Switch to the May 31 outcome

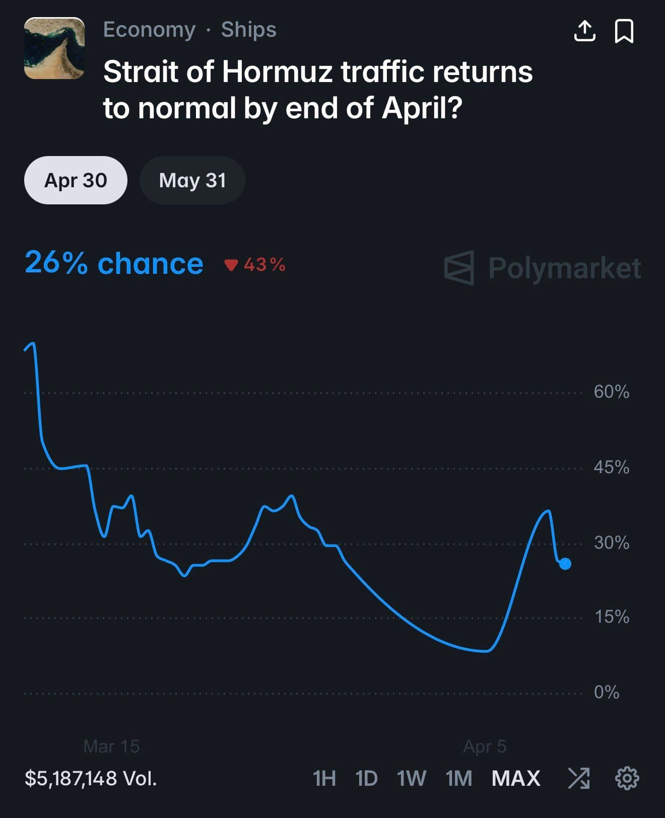coord(192,180)
